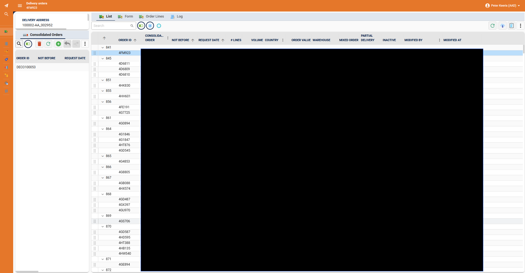Viewport: 525px width, 273px height.
Task: Open the sidebar magnifier search
Action: [6, 14]
